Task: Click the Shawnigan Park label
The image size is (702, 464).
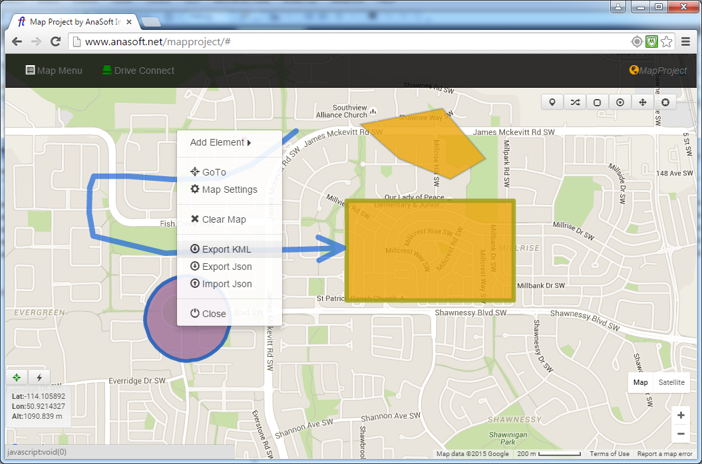Action: (508, 439)
